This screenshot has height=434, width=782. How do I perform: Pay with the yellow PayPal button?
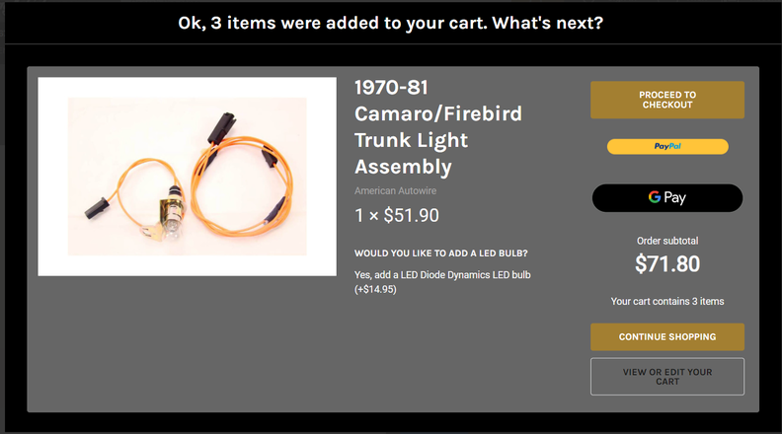[x=667, y=147]
